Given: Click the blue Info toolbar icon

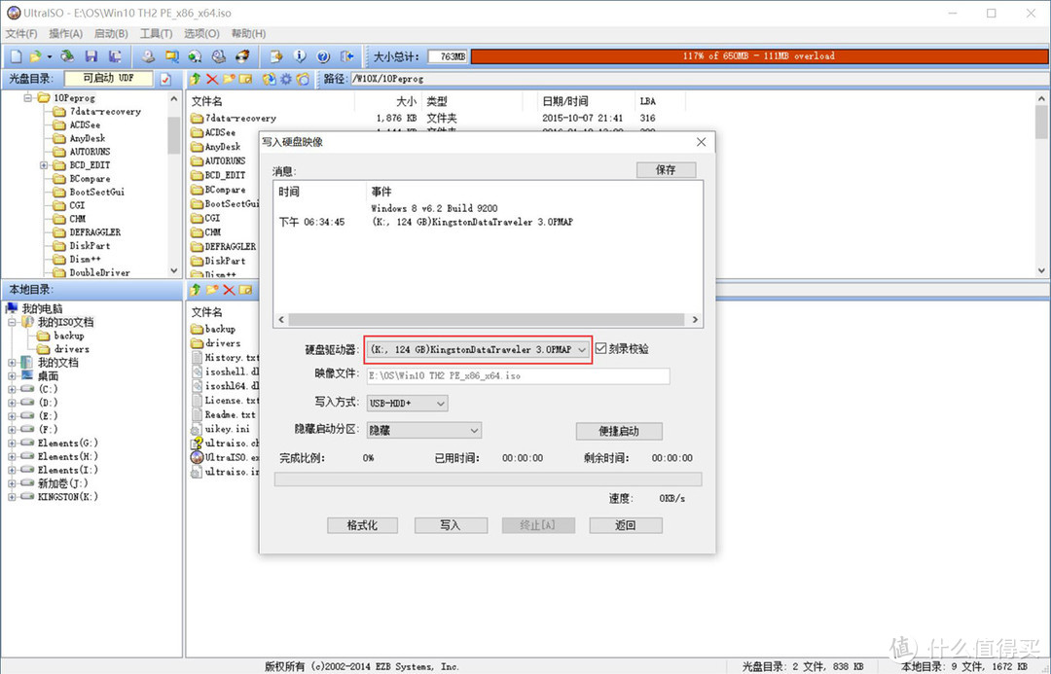Looking at the screenshot, I should [300, 56].
